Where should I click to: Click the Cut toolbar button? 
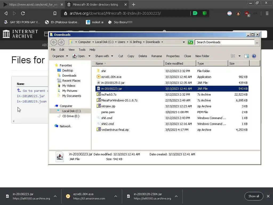click(121, 56)
